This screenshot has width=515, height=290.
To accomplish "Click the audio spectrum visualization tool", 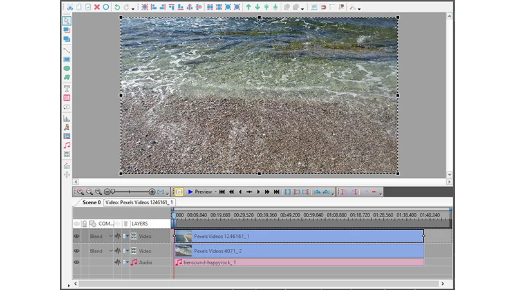I will [67, 166].
